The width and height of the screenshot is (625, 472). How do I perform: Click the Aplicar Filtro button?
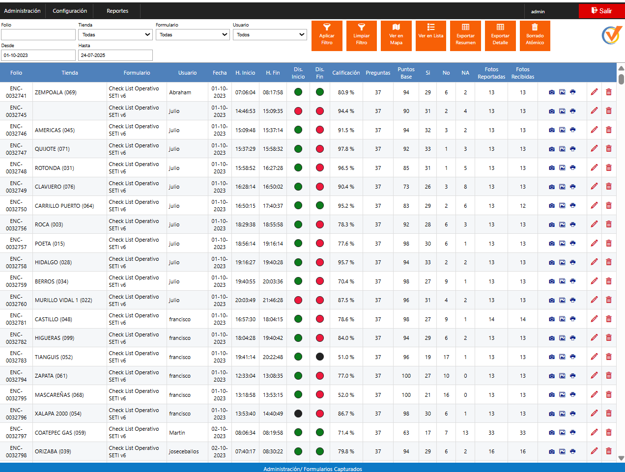(x=327, y=36)
